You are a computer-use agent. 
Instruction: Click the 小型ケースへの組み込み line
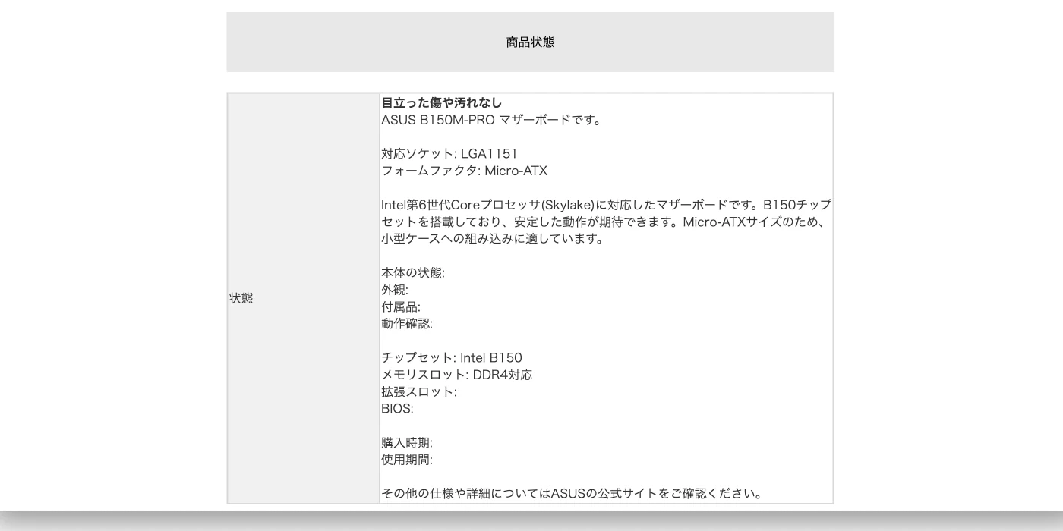coord(492,239)
